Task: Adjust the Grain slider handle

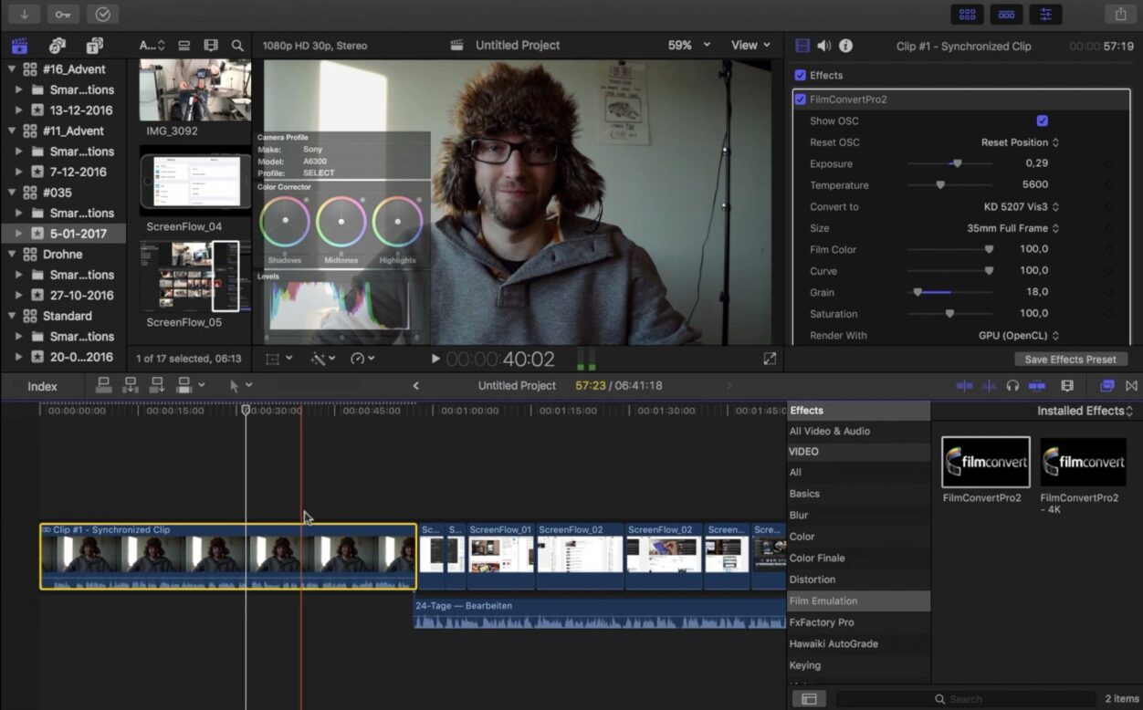Action: [x=918, y=293]
